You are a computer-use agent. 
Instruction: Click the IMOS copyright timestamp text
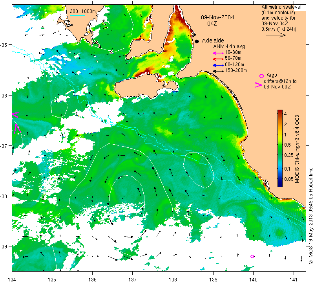(311, 216)
